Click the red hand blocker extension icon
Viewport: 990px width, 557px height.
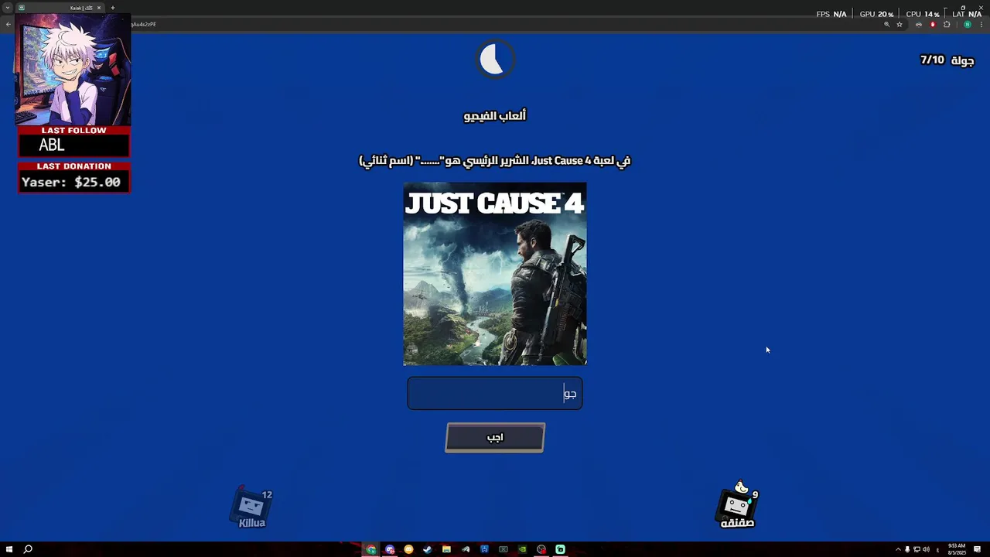933,25
